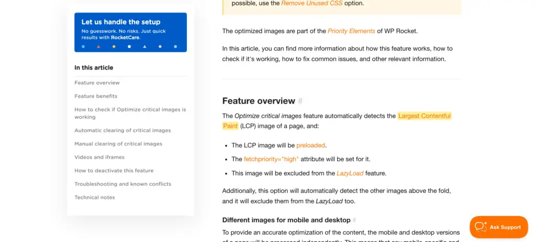Image resolution: width=536 pixels, height=242 pixels.
Task: Follow the 'Remove Unused CSS' link
Action: [x=312, y=4]
